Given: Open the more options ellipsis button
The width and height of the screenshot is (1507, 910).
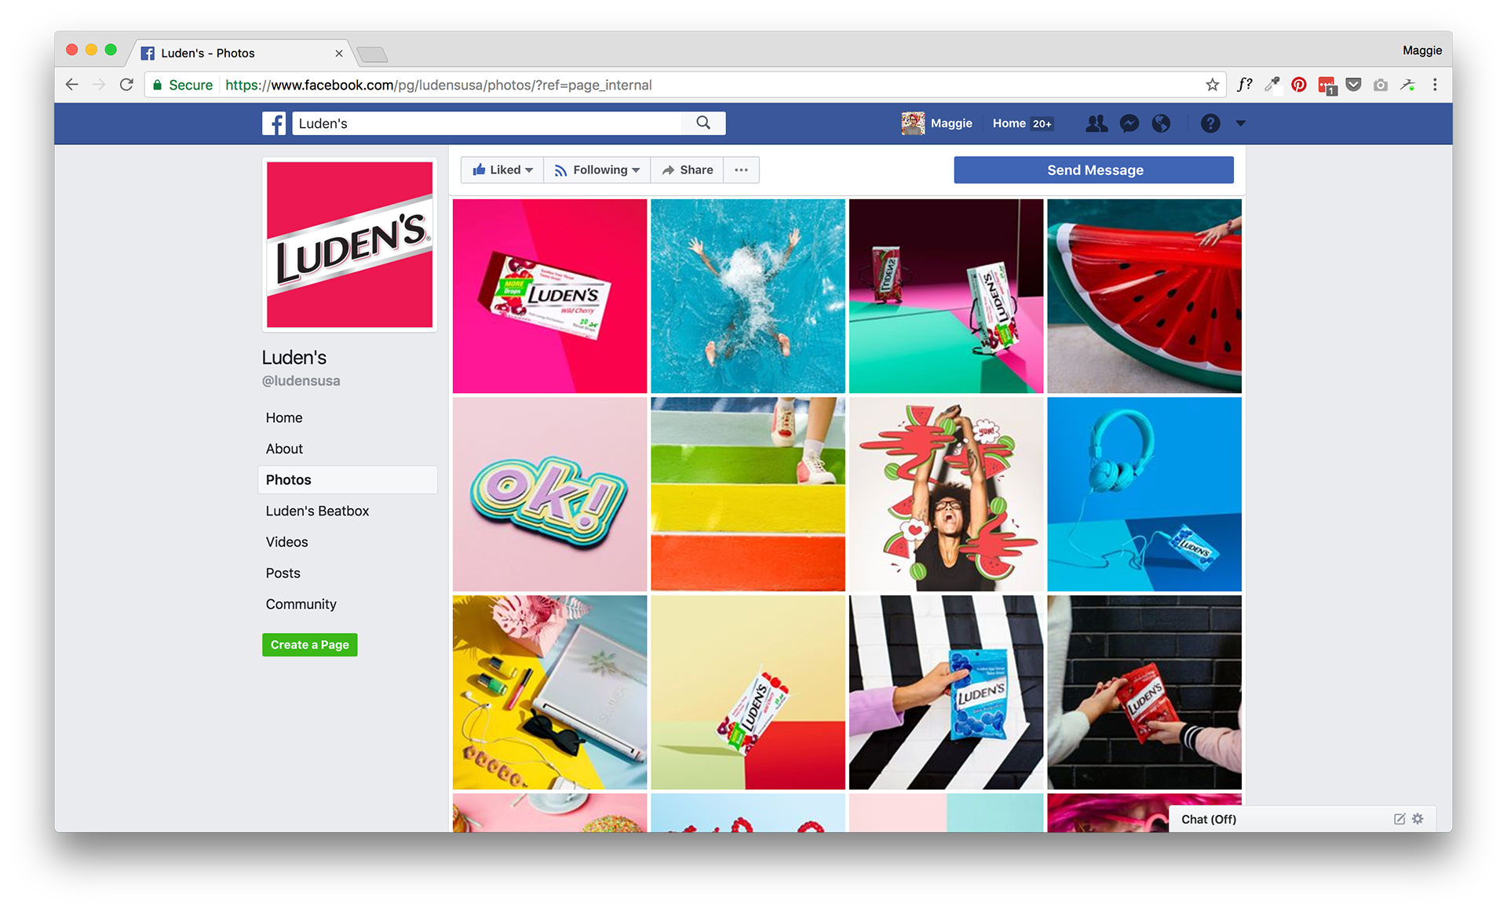Looking at the screenshot, I should (x=741, y=169).
